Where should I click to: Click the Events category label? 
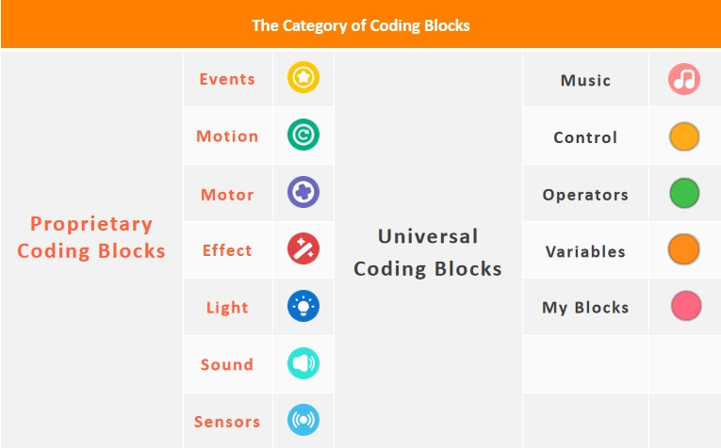coord(227,79)
